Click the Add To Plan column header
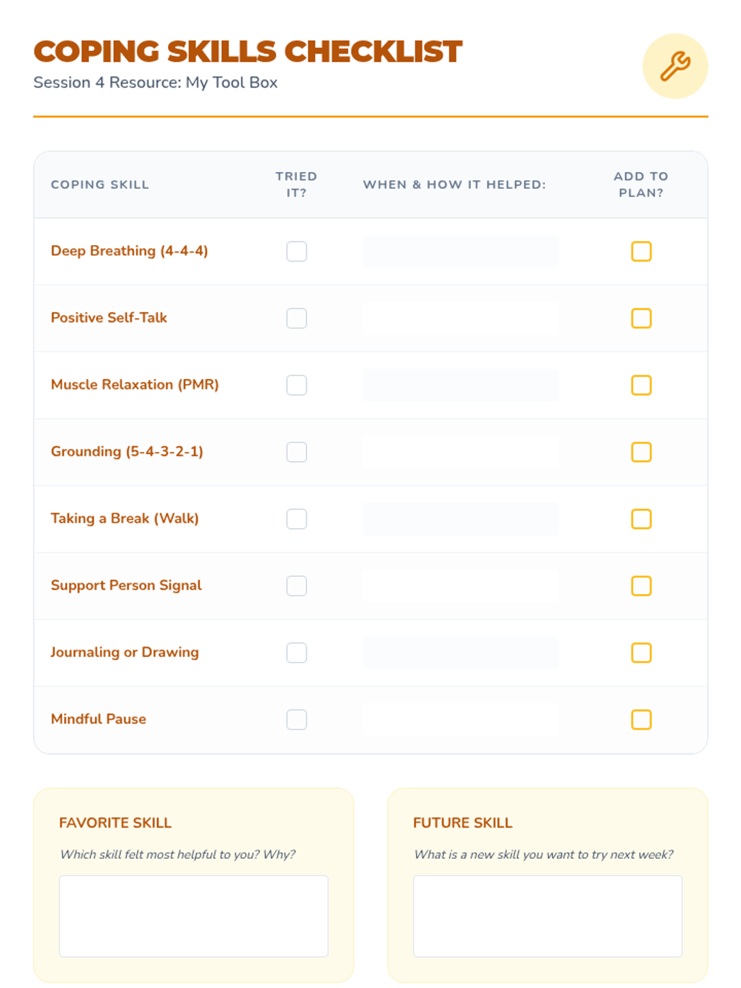 641,185
